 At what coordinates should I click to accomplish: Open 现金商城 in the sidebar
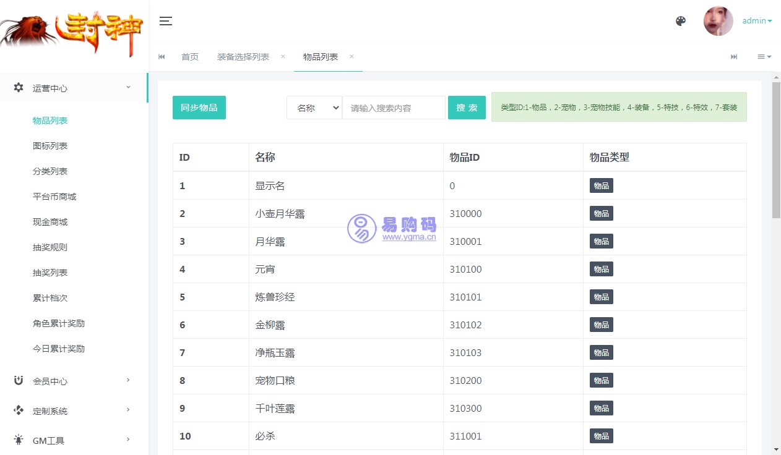click(50, 222)
